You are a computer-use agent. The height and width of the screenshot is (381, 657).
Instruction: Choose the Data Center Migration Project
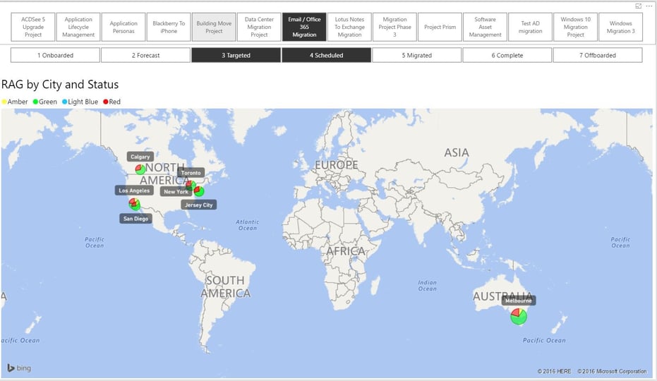[259, 27]
